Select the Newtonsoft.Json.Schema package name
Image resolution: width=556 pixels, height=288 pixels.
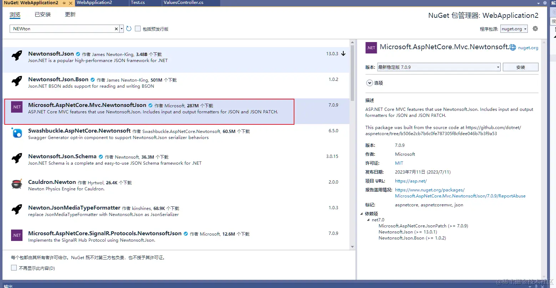tap(62, 156)
